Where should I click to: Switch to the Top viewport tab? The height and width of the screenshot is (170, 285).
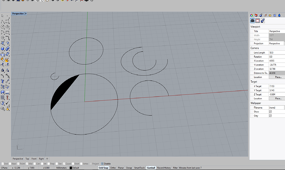point(27,159)
